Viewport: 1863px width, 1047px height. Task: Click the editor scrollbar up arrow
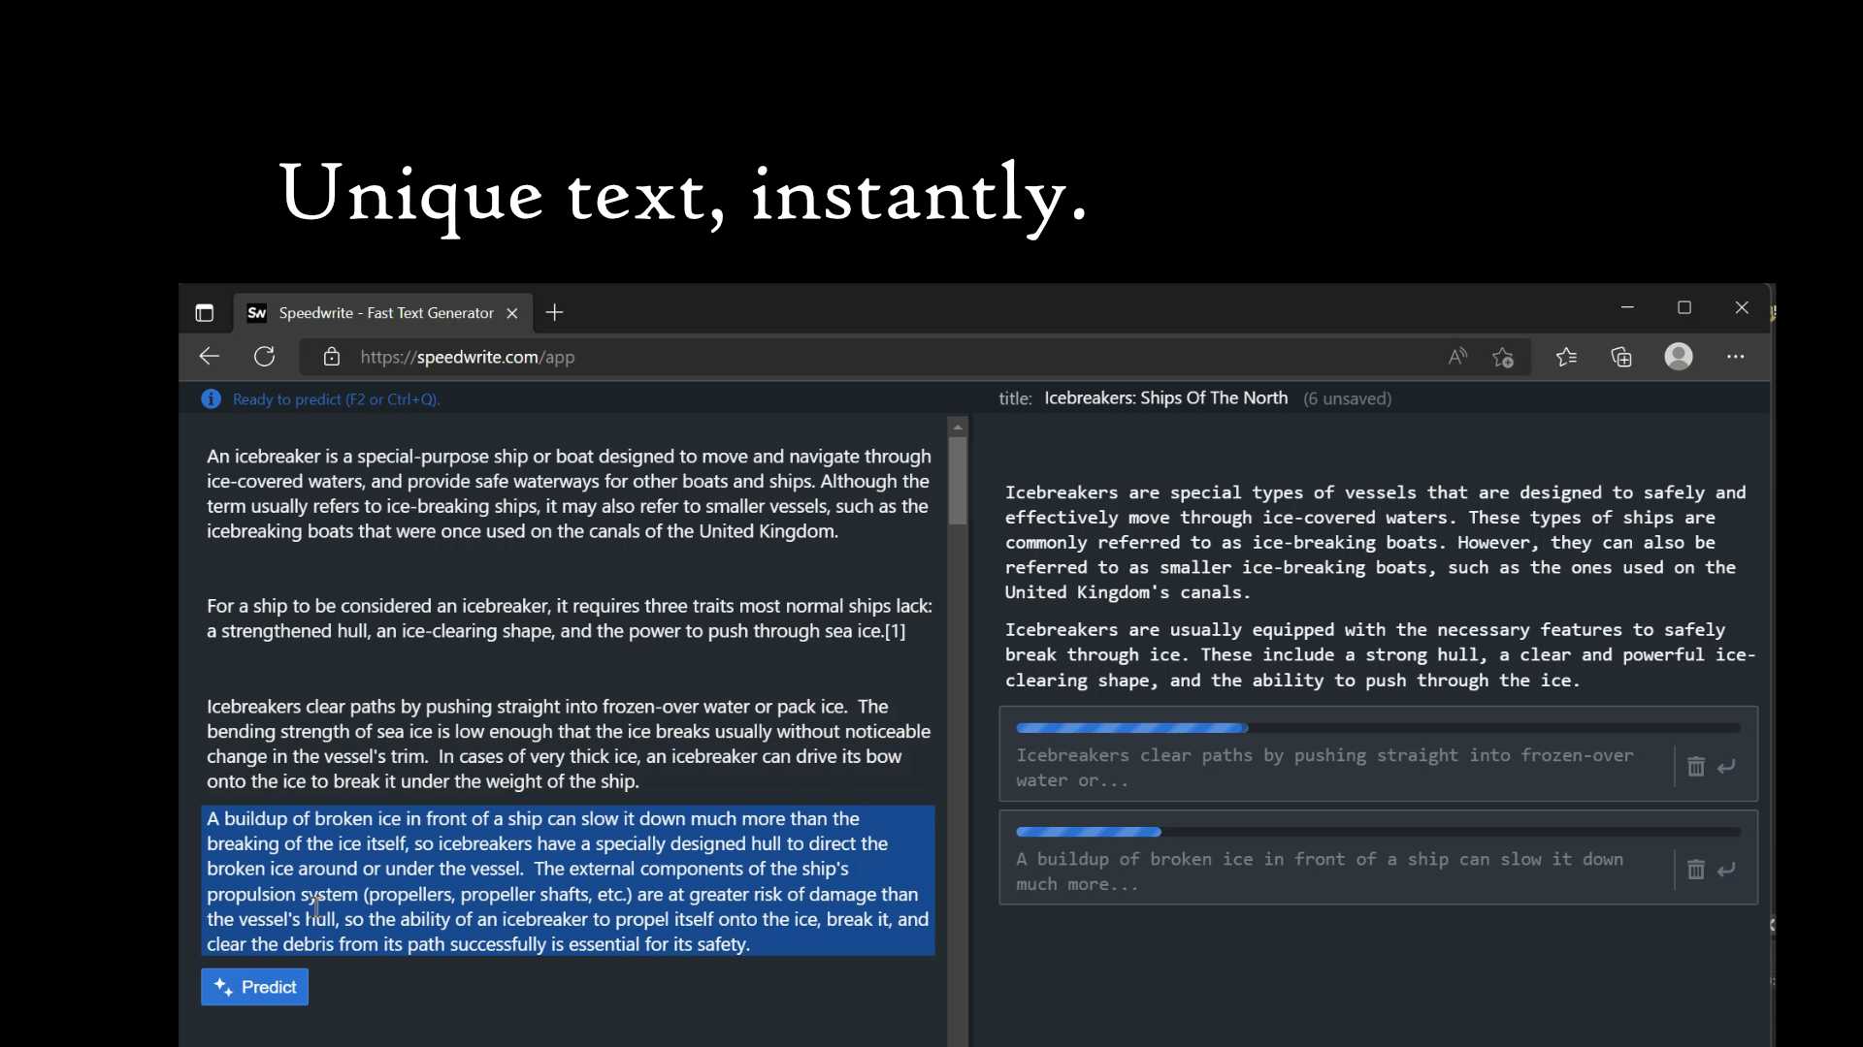coord(958,428)
